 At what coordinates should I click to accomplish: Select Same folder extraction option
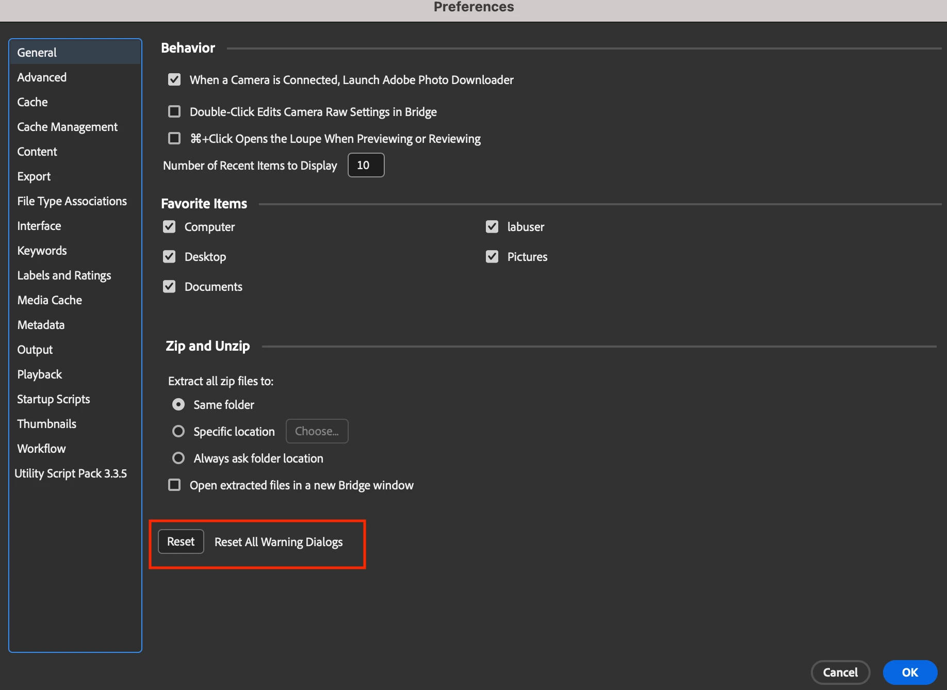coord(178,404)
